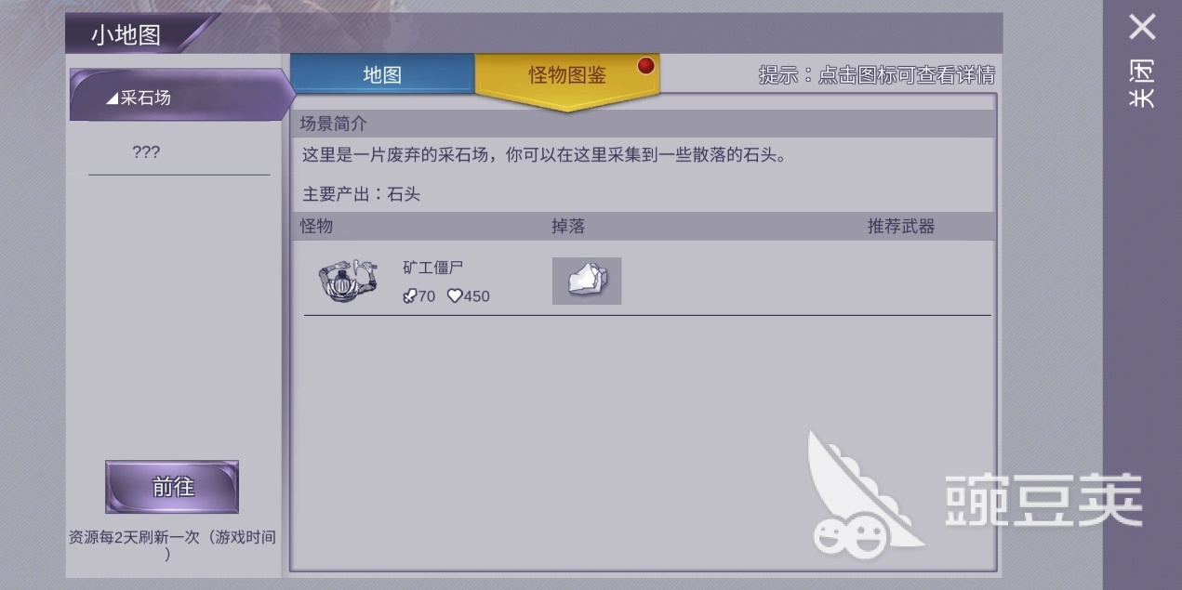1182x590 pixels.
Task: Click the 小地图 title header
Action: pos(126,35)
